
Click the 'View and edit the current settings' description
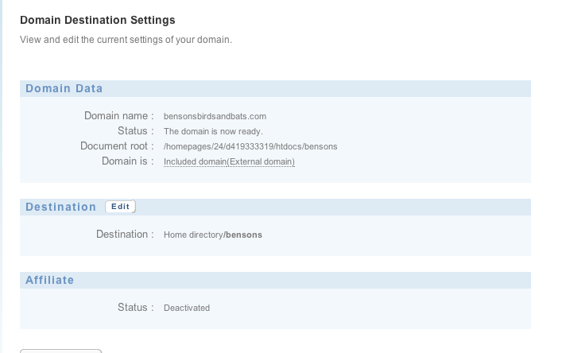tap(126, 40)
